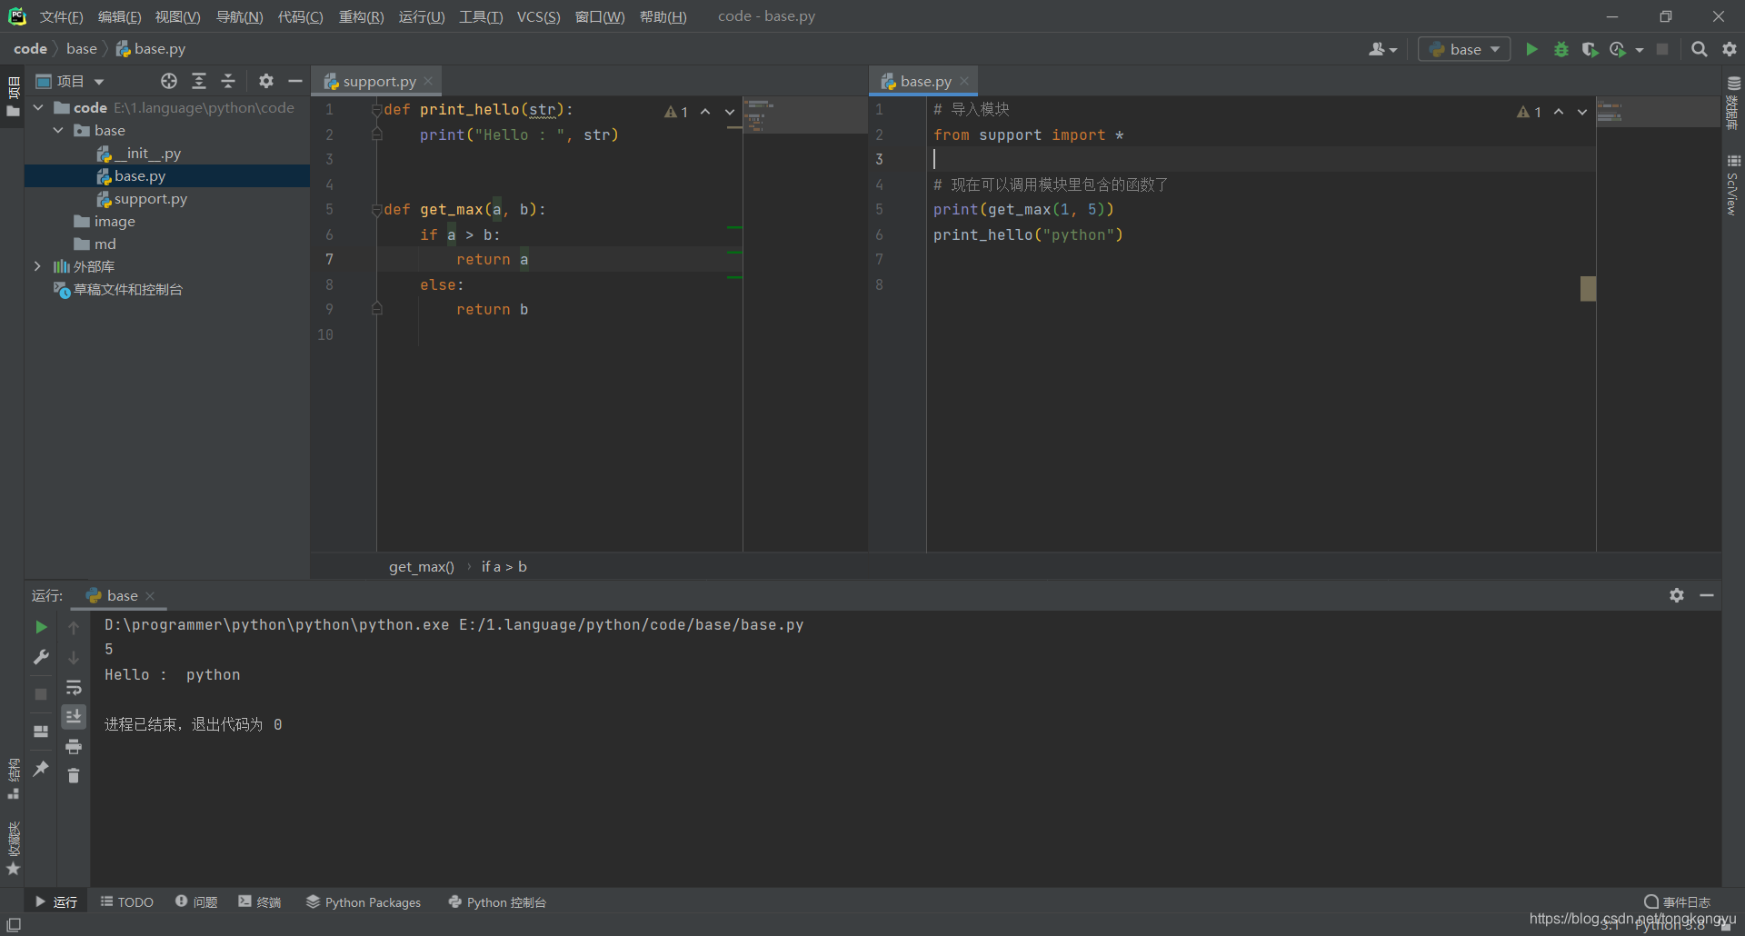This screenshot has height=936, width=1745.
Task: Select image folder in project tree
Action: pos(114,221)
